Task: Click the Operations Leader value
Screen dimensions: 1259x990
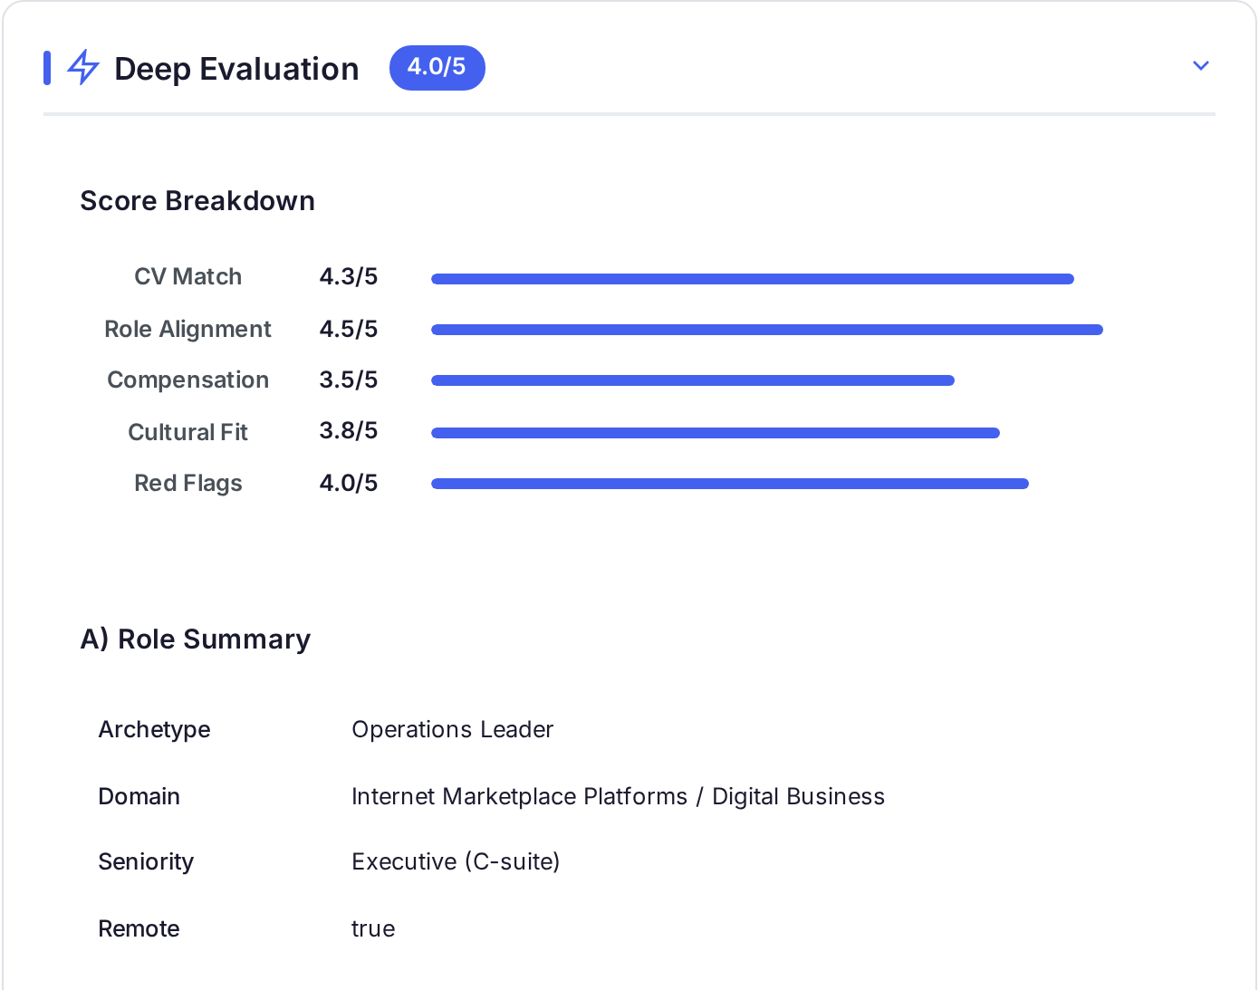Action: pos(453,730)
